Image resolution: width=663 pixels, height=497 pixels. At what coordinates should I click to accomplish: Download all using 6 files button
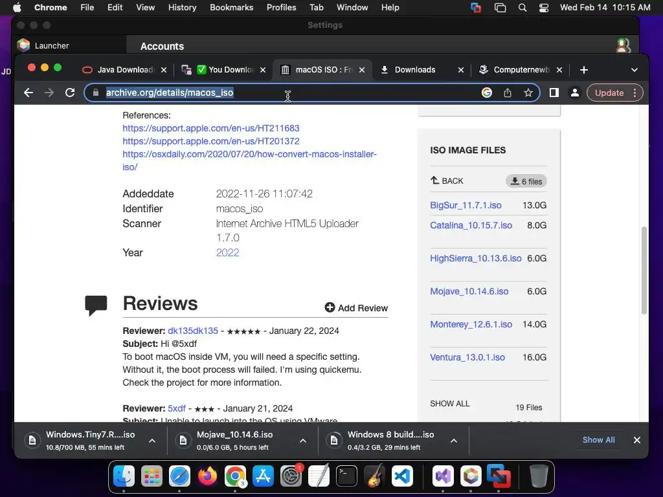tap(526, 181)
